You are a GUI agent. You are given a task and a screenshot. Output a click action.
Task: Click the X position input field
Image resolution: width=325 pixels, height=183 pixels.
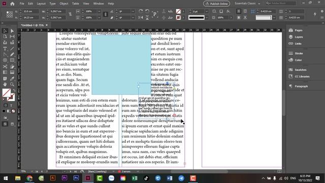tap(30, 11)
